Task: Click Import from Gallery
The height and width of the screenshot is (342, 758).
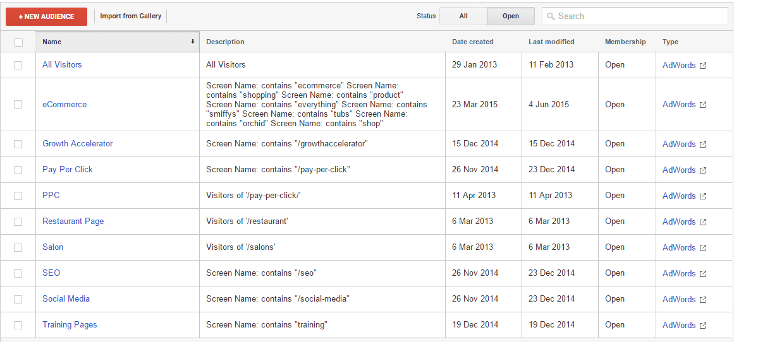Action: click(130, 16)
